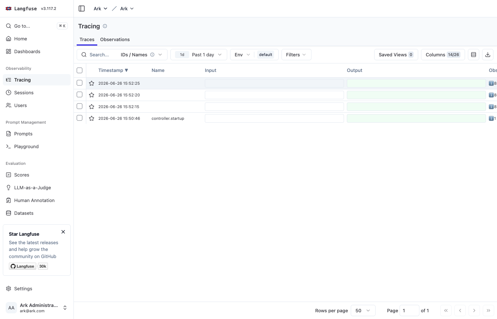Open LLM-as-a-Judge in sidebar
This screenshot has width=497, height=319.
[x=37, y=188]
